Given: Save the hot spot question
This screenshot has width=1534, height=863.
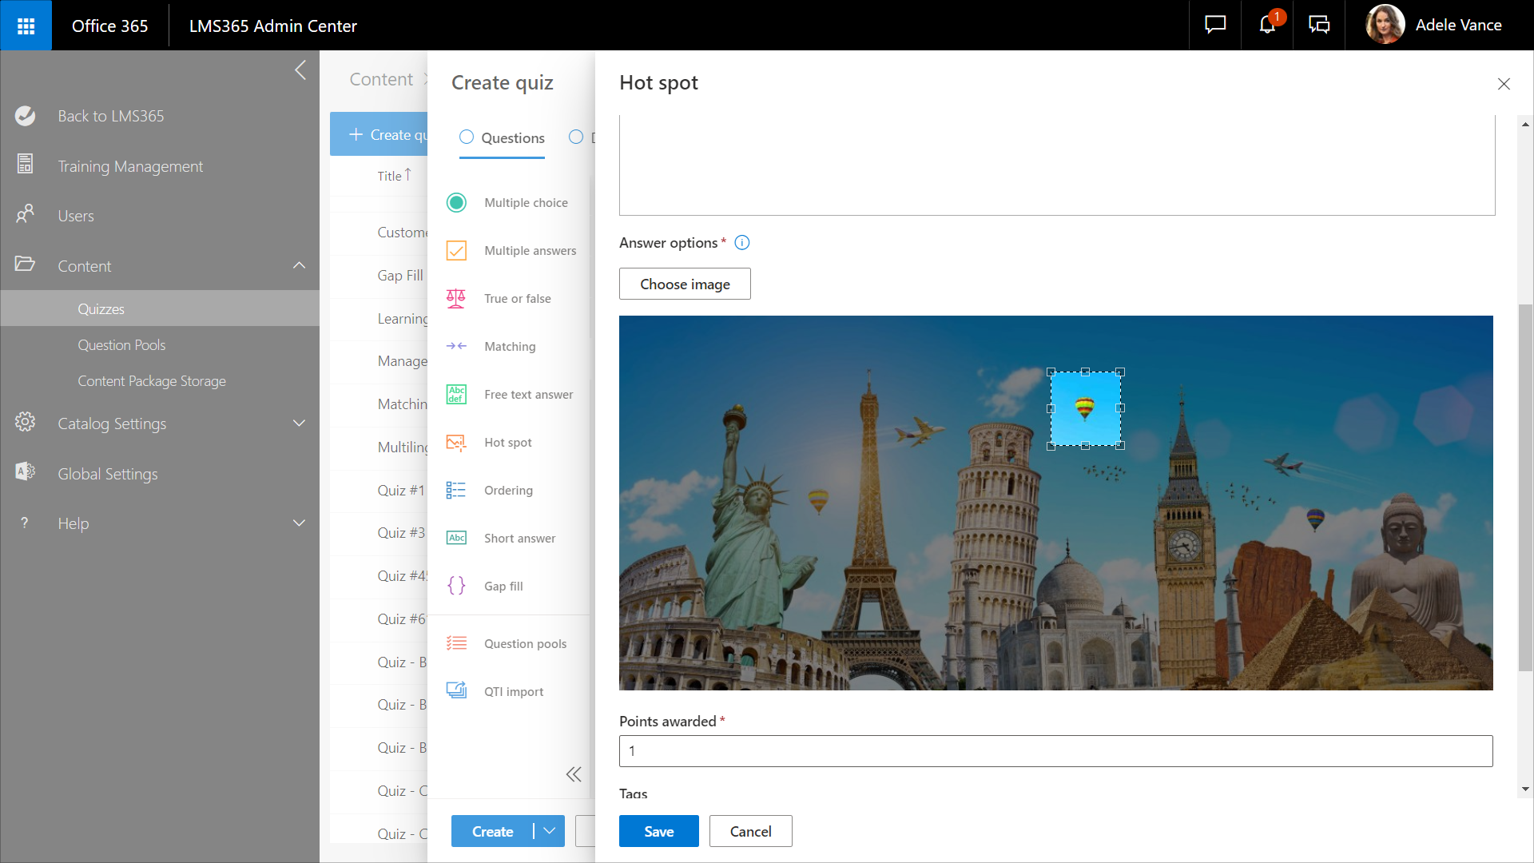Looking at the screenshot, I should pos(658,831).
